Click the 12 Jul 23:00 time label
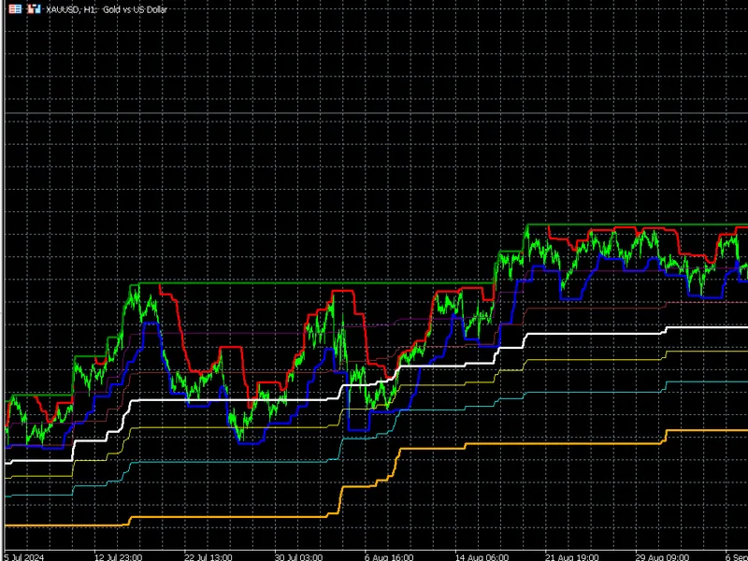This screenshot has height=561, width=748. coord(118,556)
